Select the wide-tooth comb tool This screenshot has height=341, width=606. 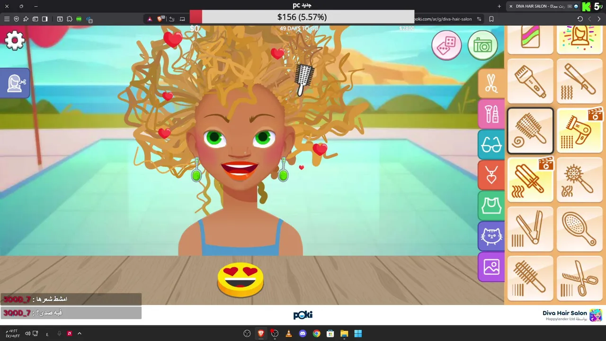(530, 278)
